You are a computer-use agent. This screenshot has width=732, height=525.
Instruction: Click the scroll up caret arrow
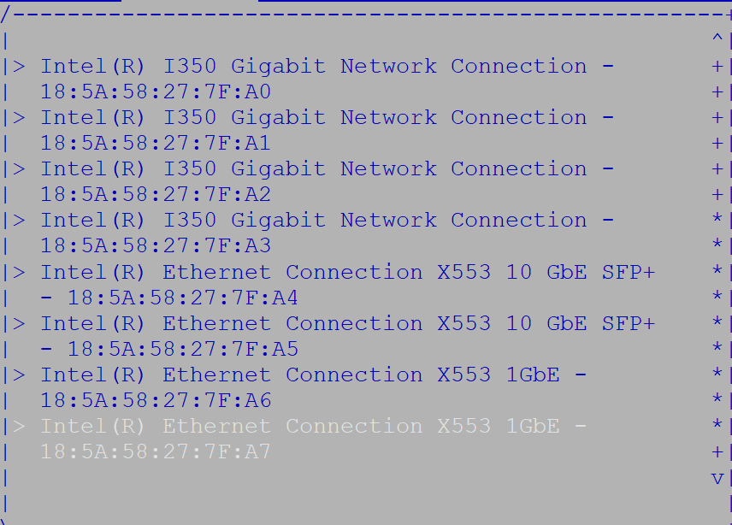tap(717, 38)
